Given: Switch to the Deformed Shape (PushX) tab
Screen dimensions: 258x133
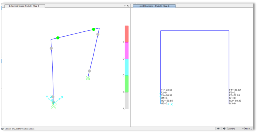Looking at the screenshot, I should coord(24,6).
